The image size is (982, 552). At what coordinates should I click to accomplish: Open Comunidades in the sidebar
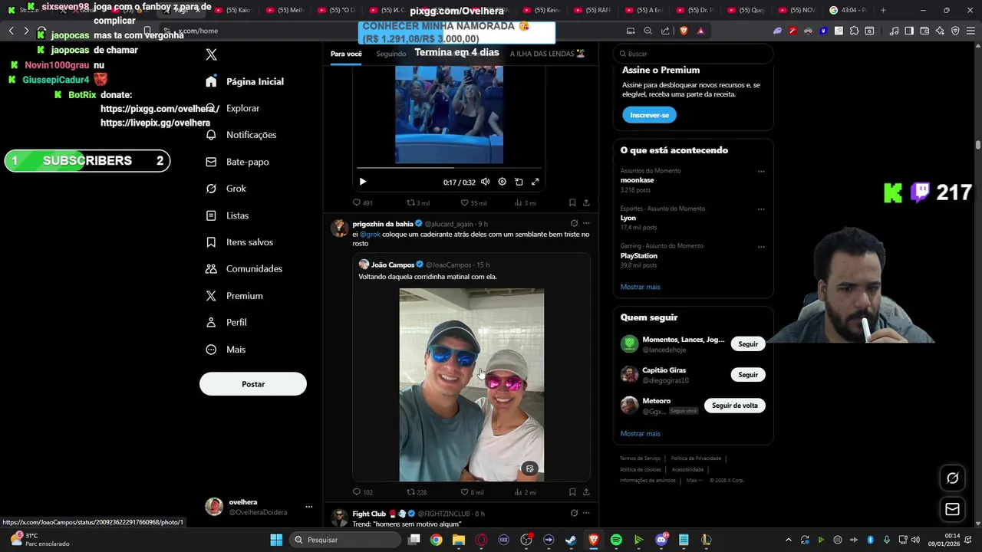244,269
